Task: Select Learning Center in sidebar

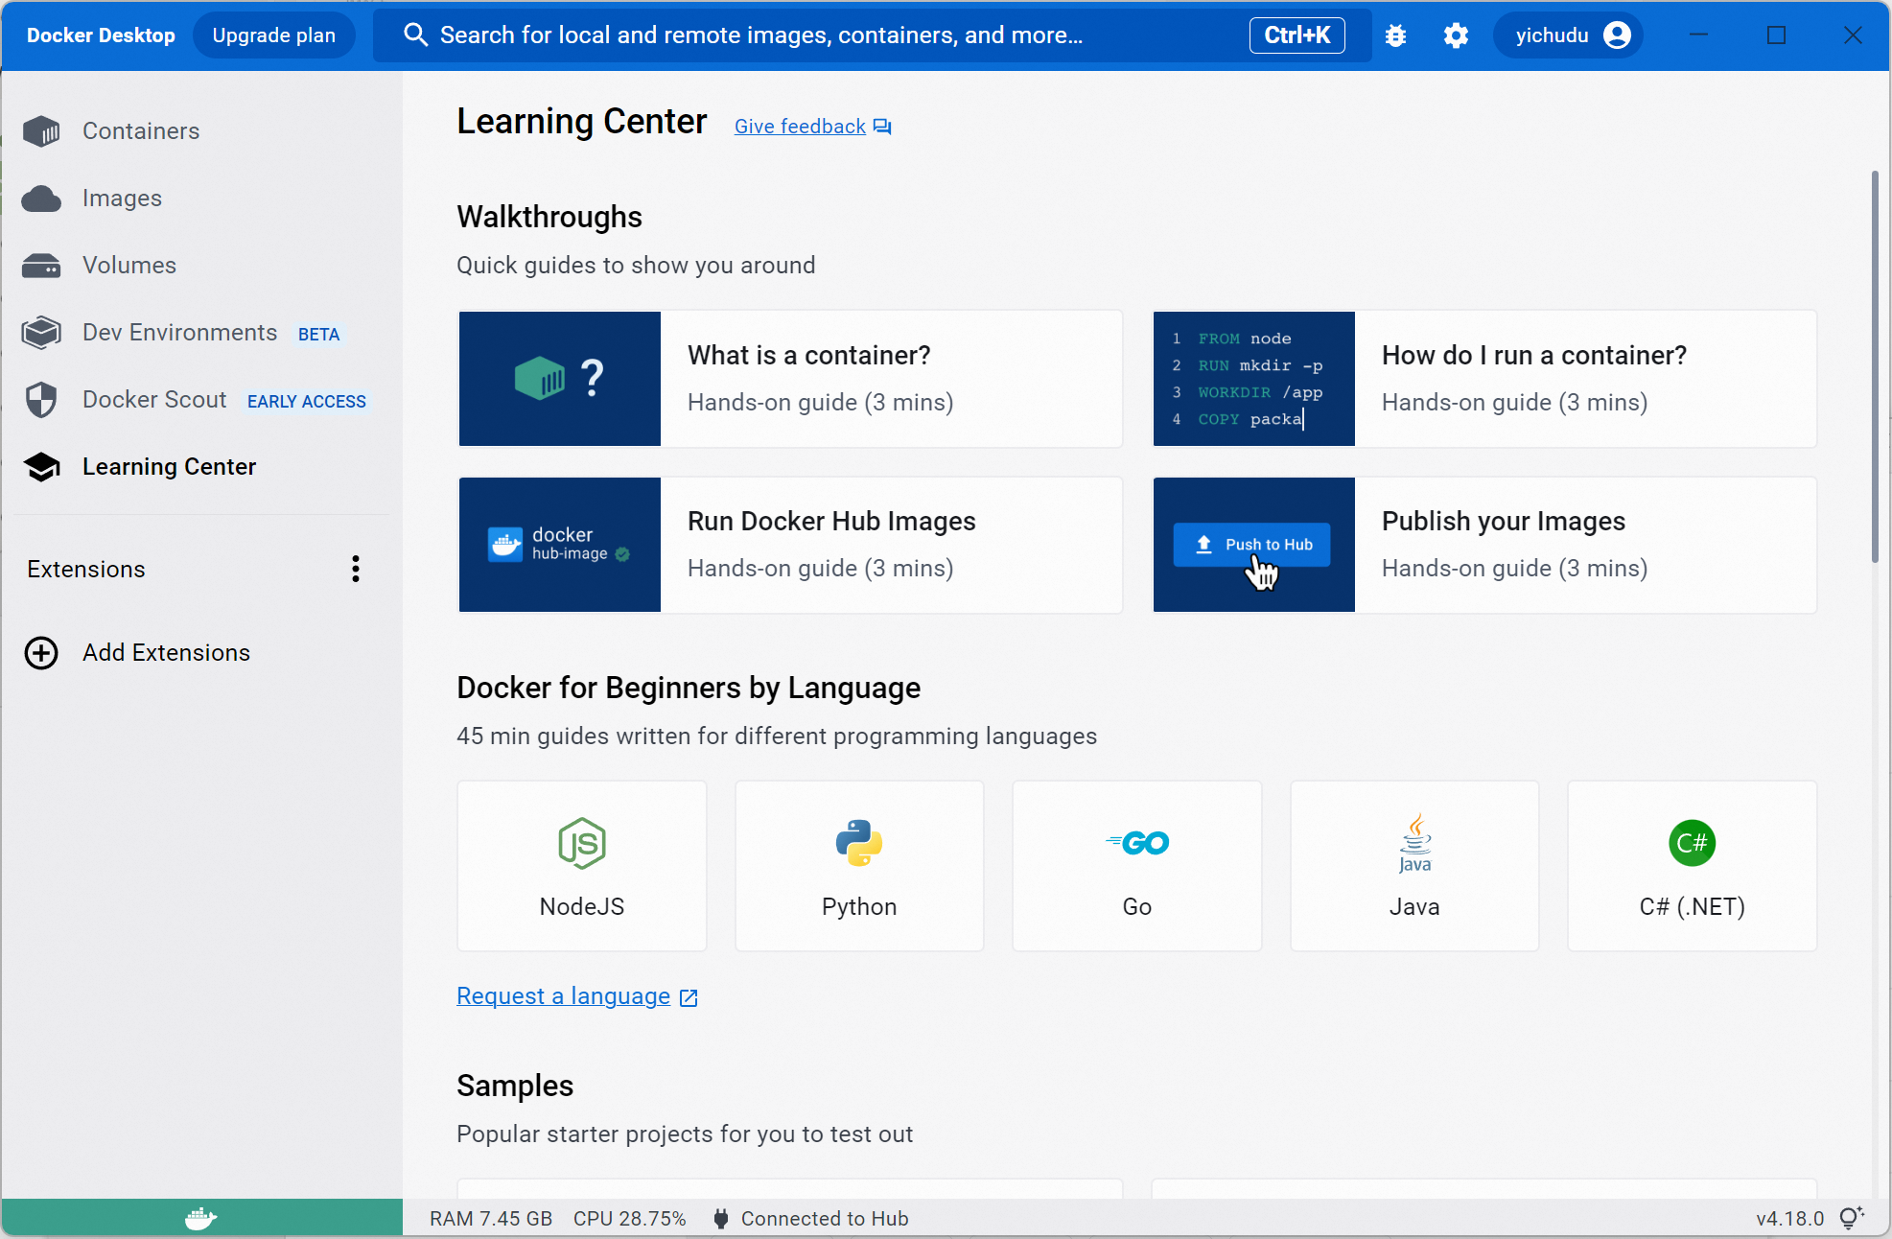Action: (x=169, y=467)
